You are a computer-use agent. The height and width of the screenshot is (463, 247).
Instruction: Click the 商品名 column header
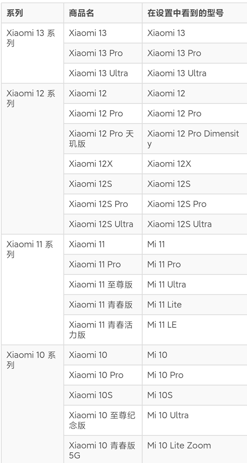82,13
